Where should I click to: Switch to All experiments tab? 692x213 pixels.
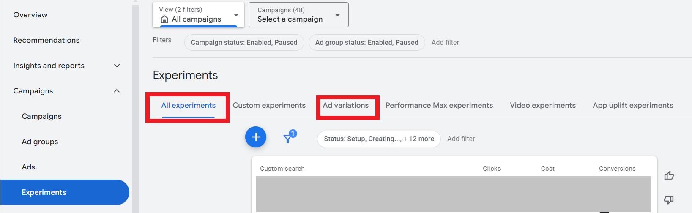click(x=188, y=106)
